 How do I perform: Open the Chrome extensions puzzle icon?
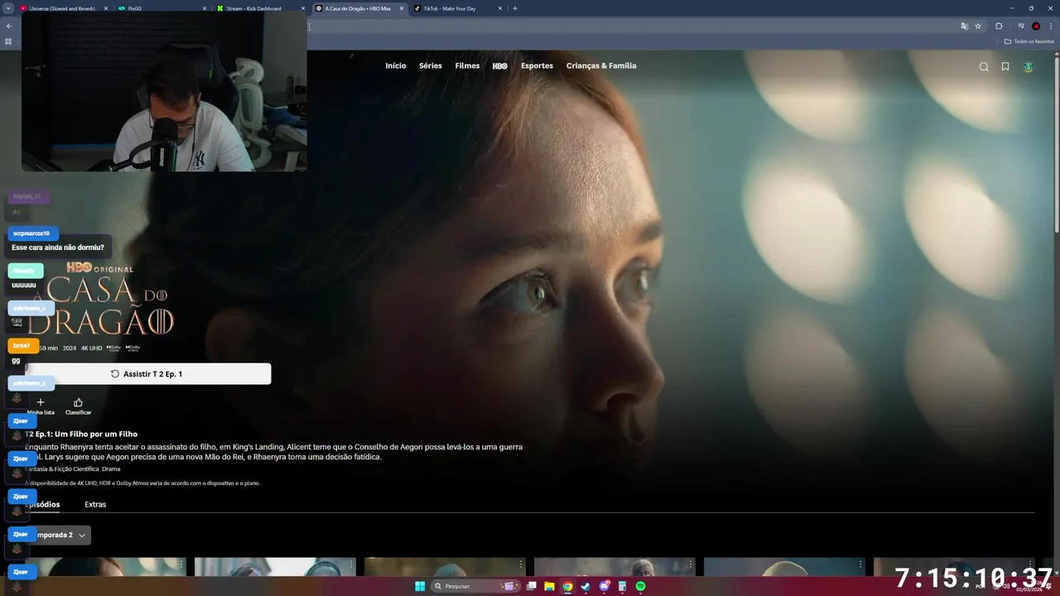point(999,26)
